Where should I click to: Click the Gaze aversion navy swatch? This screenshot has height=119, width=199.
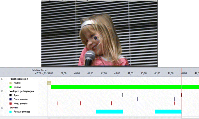click(11, 99)
